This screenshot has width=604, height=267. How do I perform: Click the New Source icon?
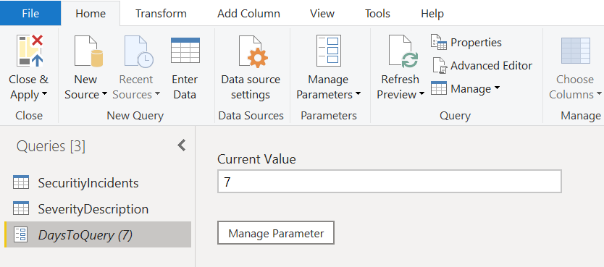[x=88, y=51]
